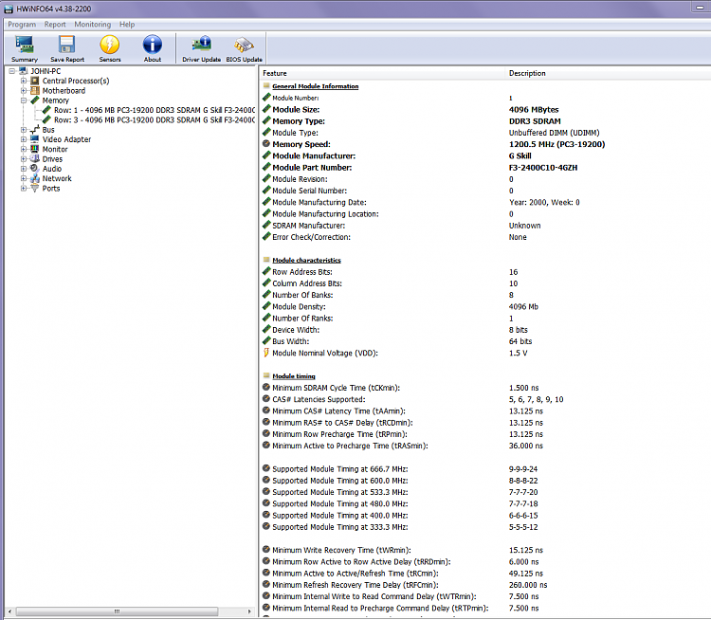Select the Audio tree icon

35,169
